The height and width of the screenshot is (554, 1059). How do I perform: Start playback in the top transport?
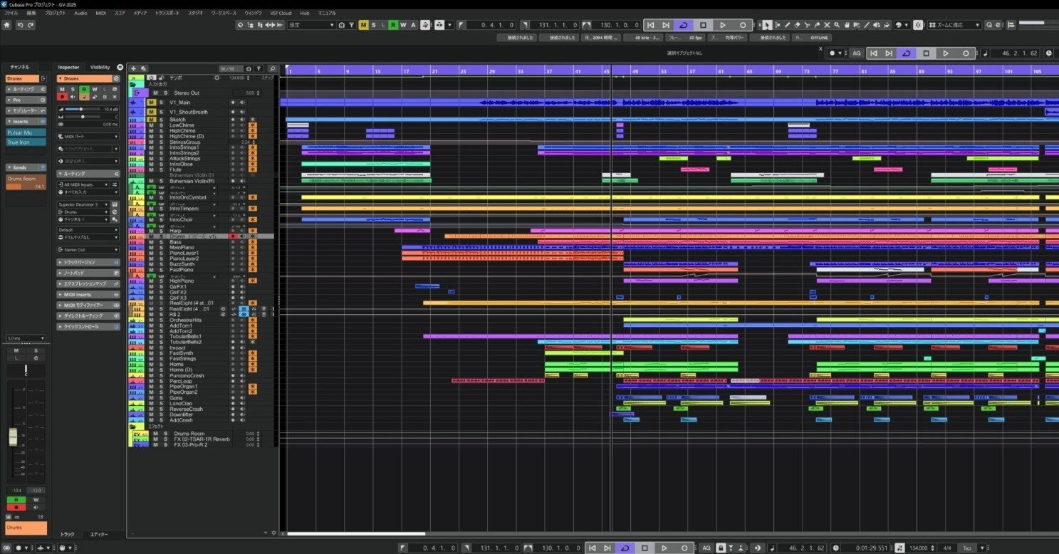pos(723,25)
